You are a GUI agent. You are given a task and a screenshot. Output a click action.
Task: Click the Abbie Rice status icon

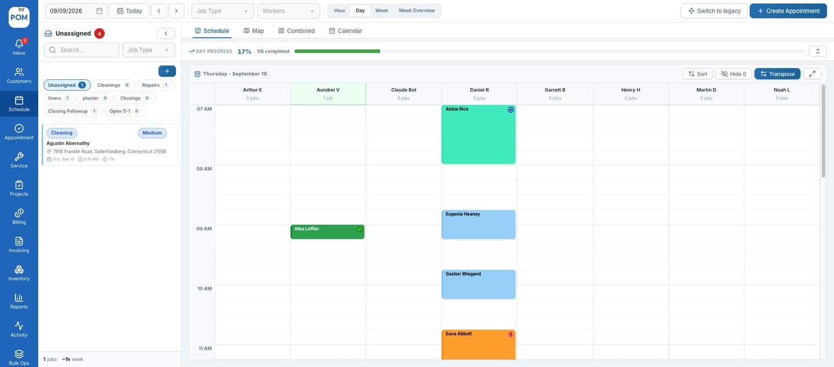511,109
